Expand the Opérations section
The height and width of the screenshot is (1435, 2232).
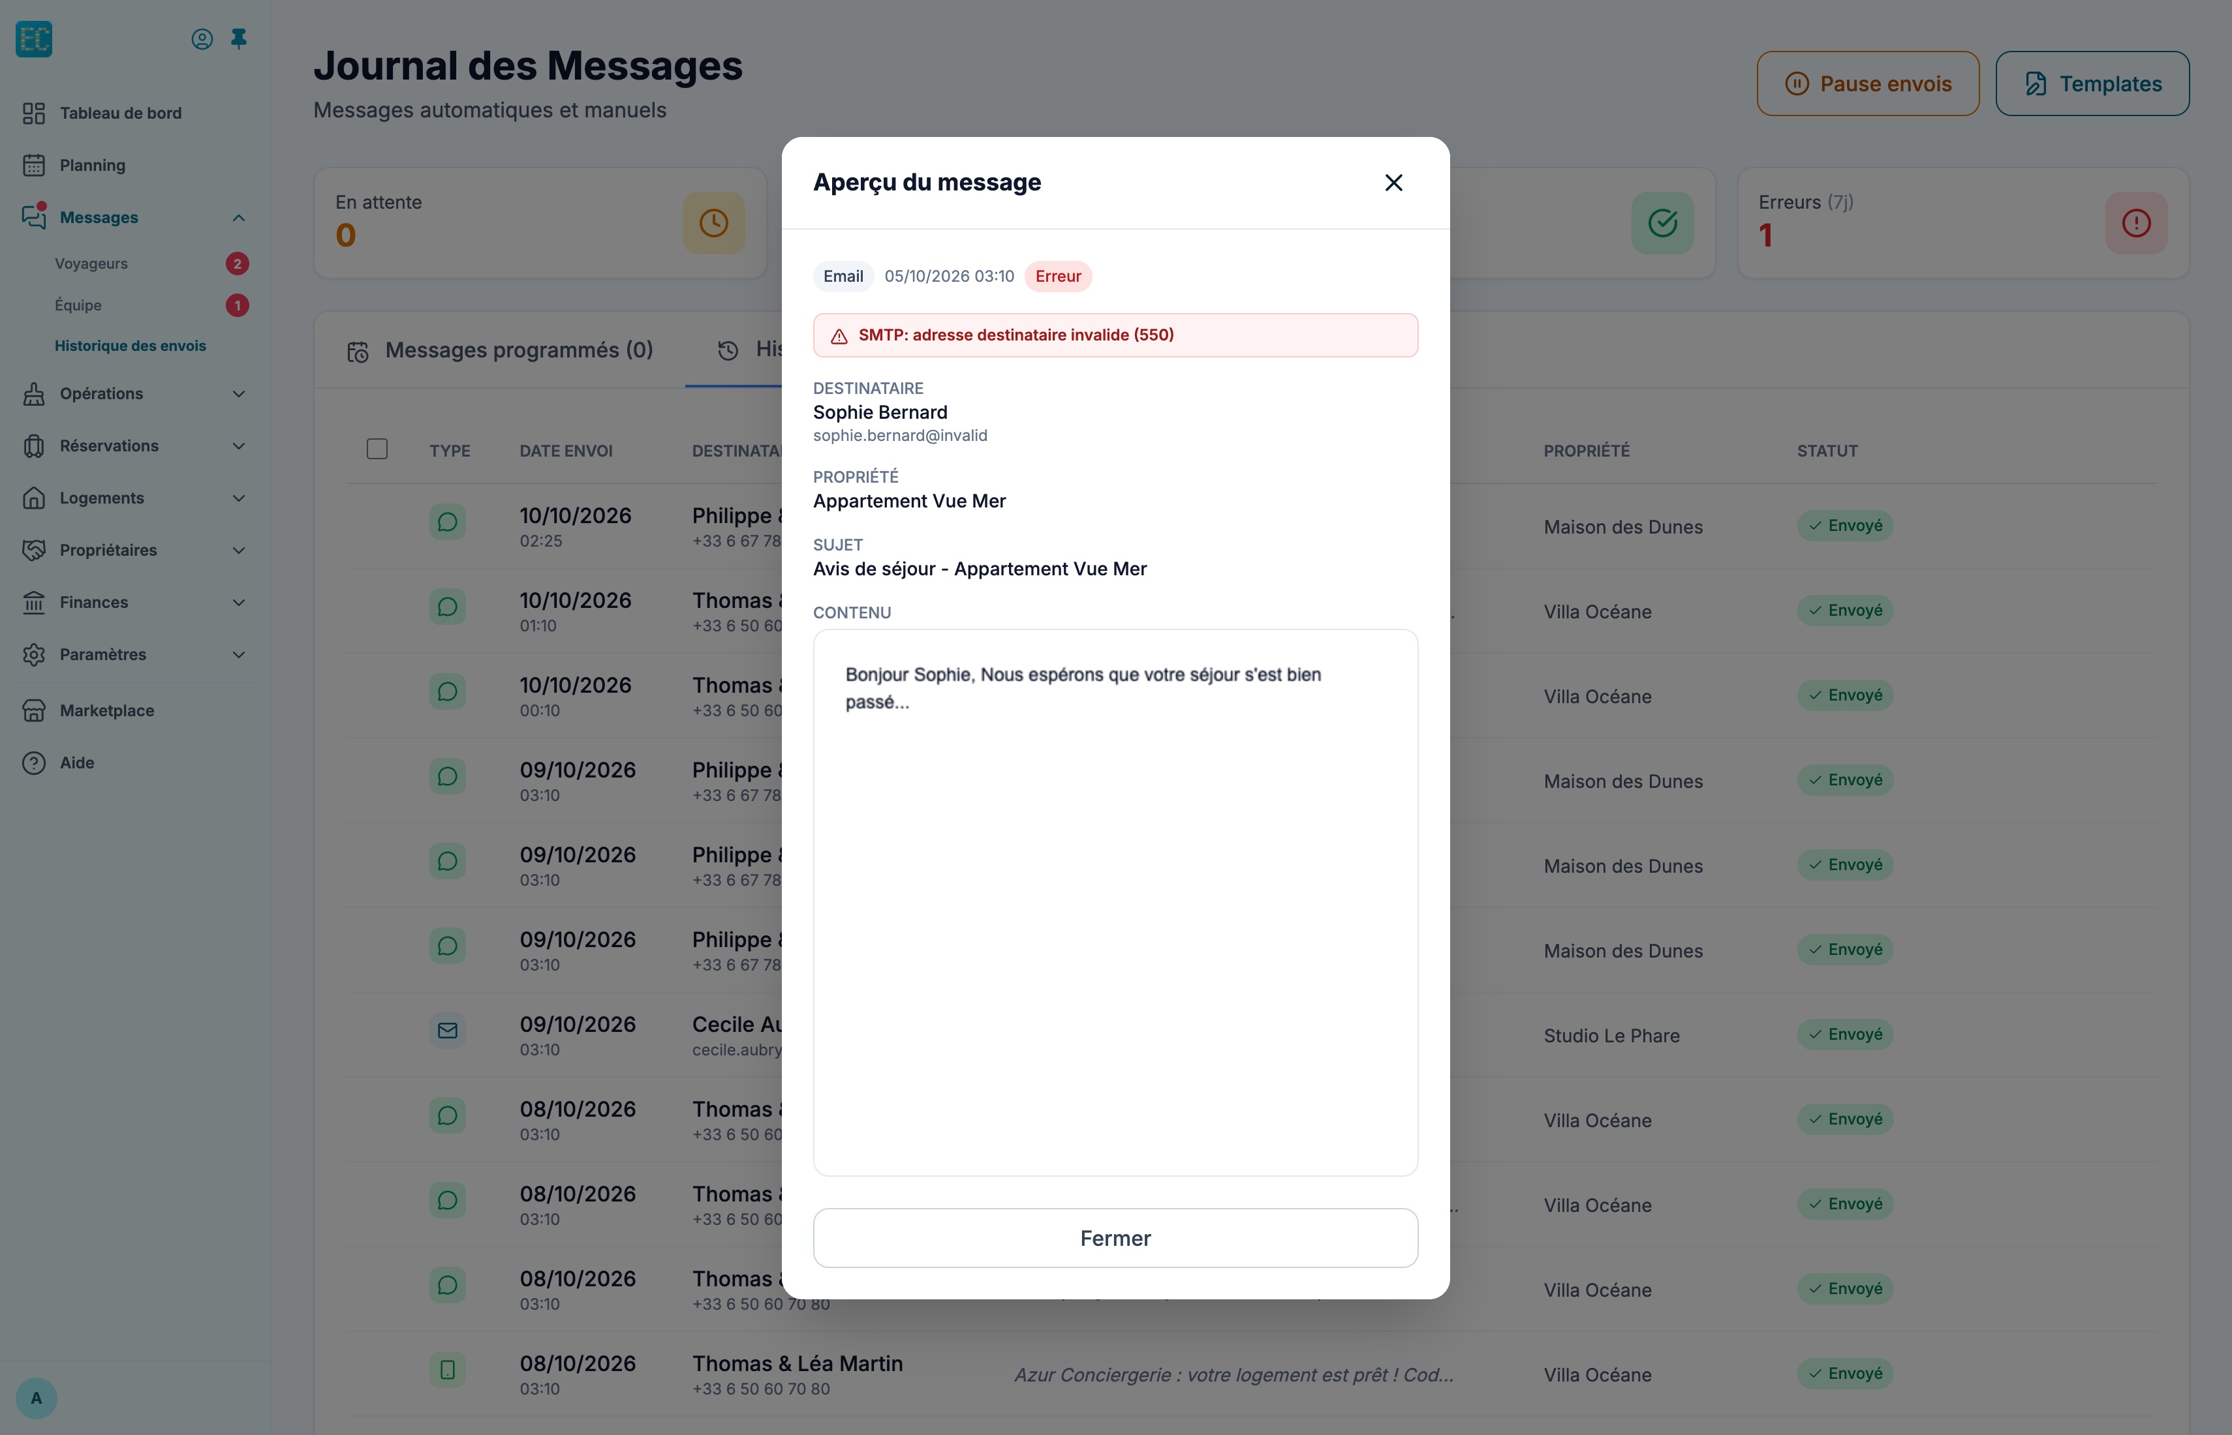(136, 393)
